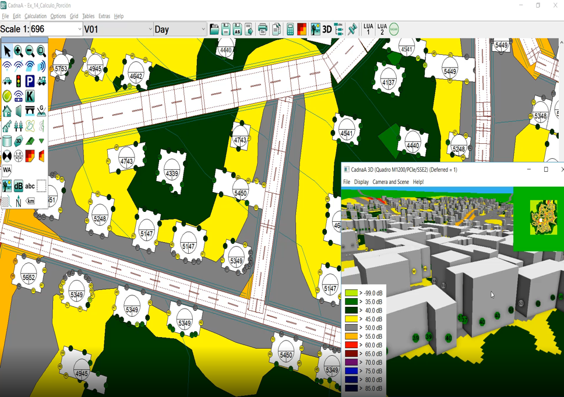This screenshot has height=397, width=564.
Task: Select the dB level box tool
Action: coord(19,186)
